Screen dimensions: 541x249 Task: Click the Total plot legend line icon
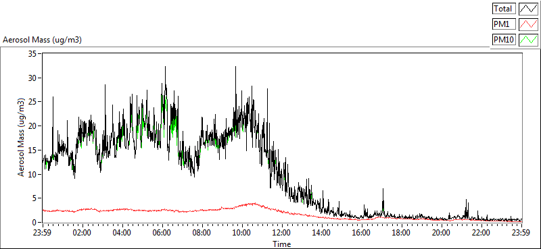coord(528,9)
